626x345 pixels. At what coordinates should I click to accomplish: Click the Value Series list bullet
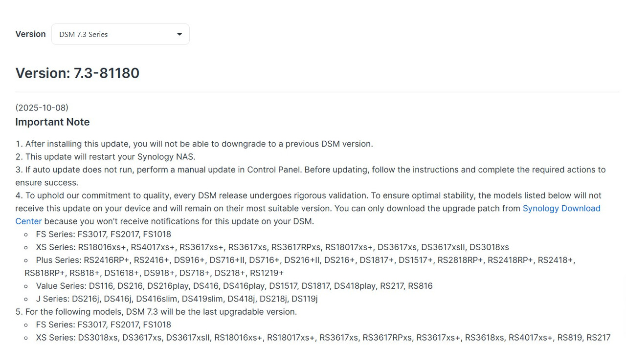point(234,286)
